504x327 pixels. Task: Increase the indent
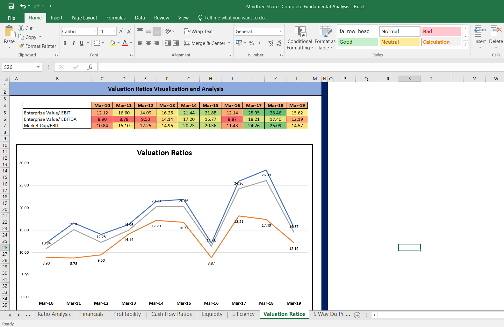coord(176,43)
